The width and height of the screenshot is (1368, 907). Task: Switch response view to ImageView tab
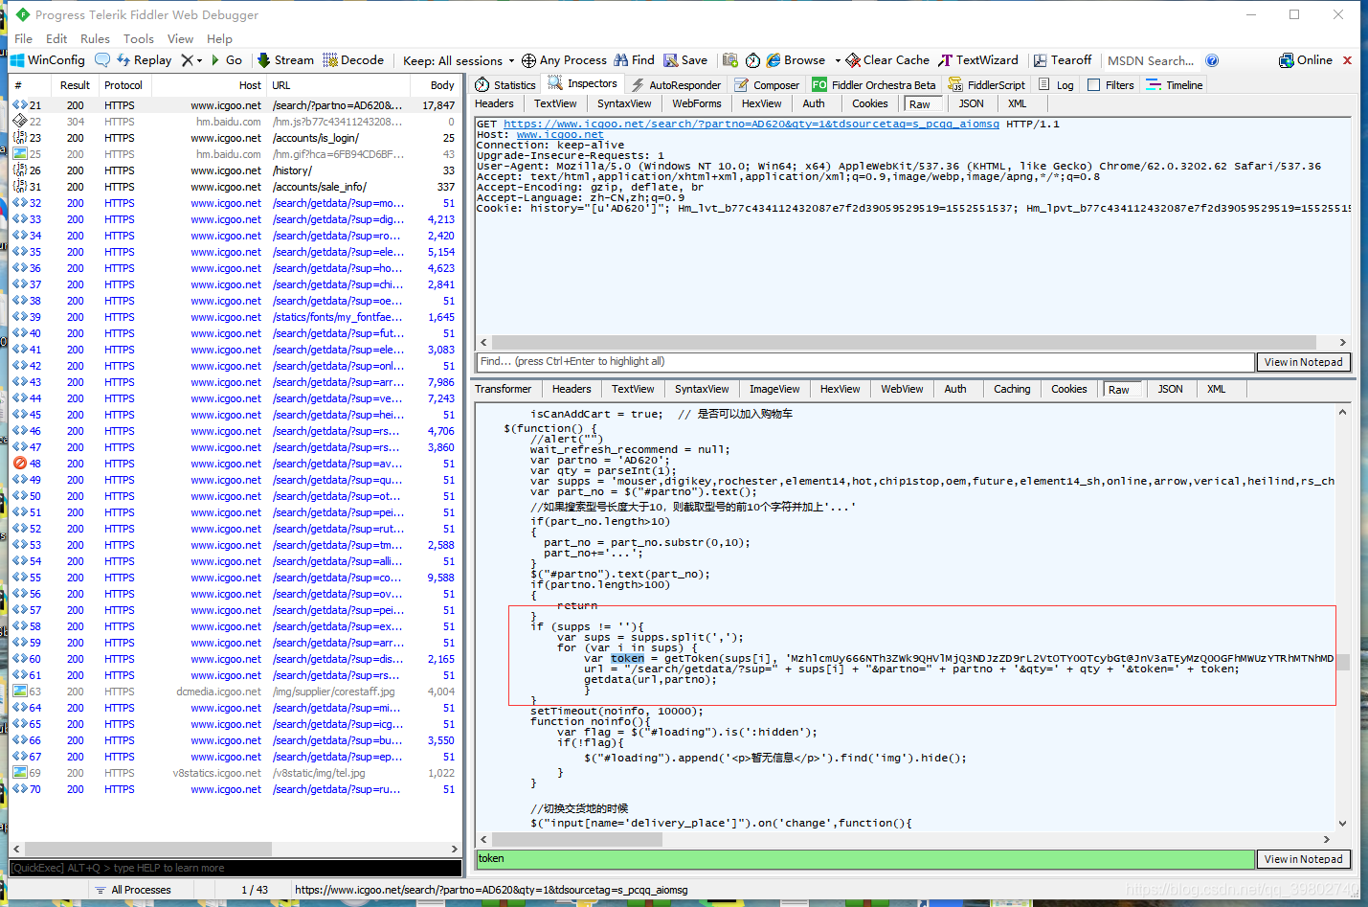point(774,389)
